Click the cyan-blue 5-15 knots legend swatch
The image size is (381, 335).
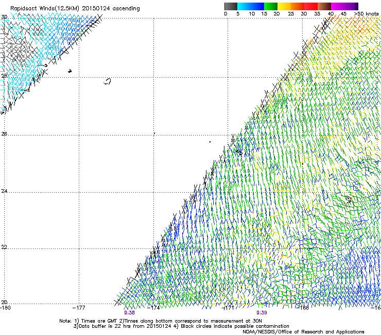point(251,6)
